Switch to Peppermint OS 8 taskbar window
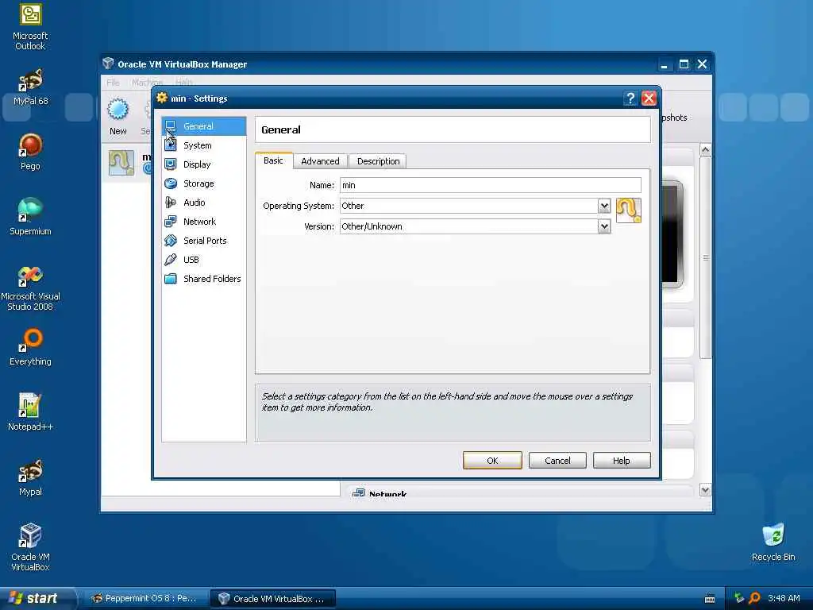 pyautogui.click(x=146, y=599)
